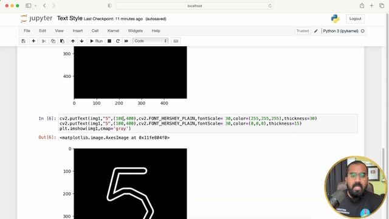Run the selected cell
The height and width of the screenshot is (219, 389).
pyautogui.click(x=96, y=41)
